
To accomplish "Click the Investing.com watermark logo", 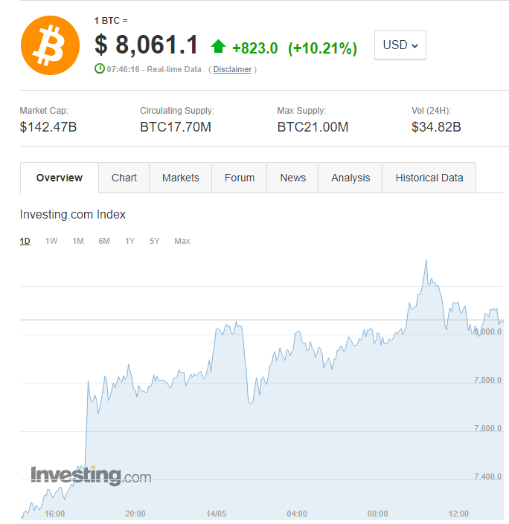I will click(91, 476).
